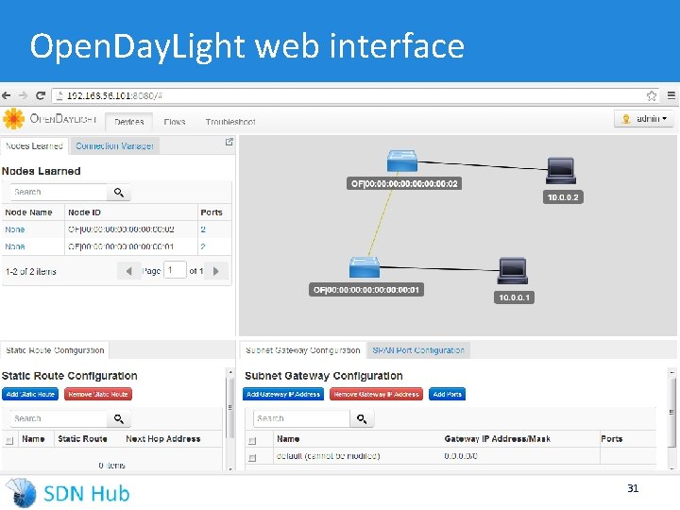Select switch icon OF|00:00:00:00:00:00:00:01
680x510 pixels.
click(365, 267)
